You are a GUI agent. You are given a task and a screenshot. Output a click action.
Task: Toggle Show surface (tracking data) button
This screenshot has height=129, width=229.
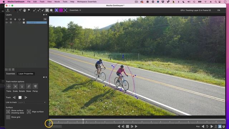(8, 111)
